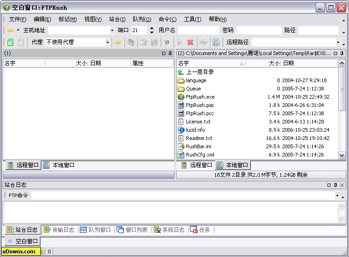
Task: Sort right panel by 日期 column
Action: coord(310,63)
